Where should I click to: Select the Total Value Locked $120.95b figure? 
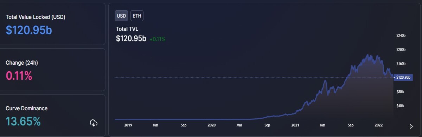(29, 30)
